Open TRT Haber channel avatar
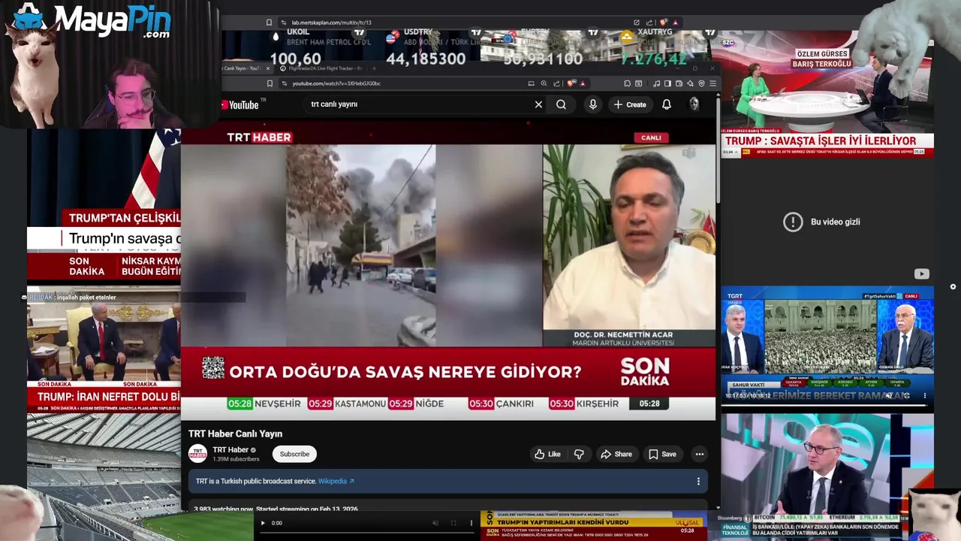 point(197,453)
